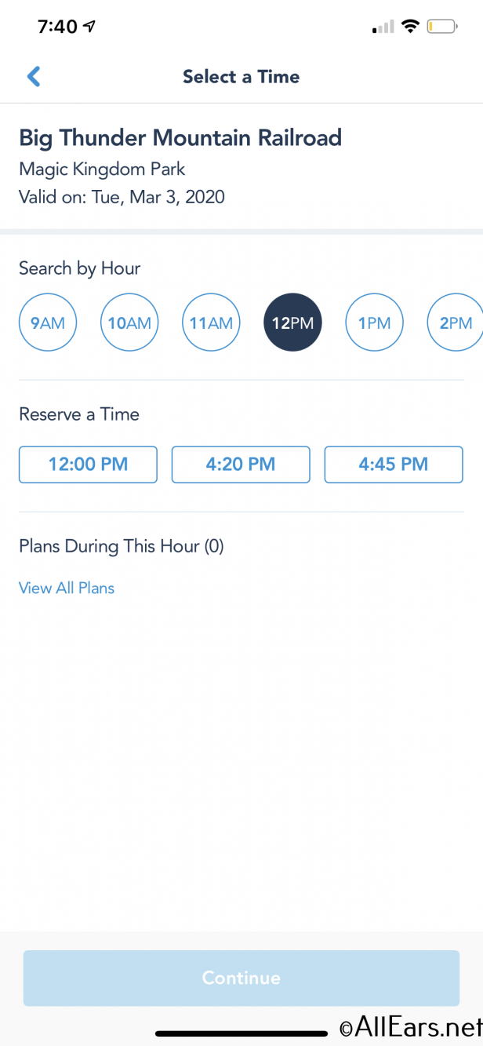Tap the home indicator bar
483x1046 pixels.
tap(241, 1033)
